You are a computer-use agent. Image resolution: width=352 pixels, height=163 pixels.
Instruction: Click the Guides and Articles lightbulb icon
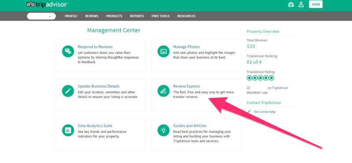pyautogui.click(x=163, y=130)
